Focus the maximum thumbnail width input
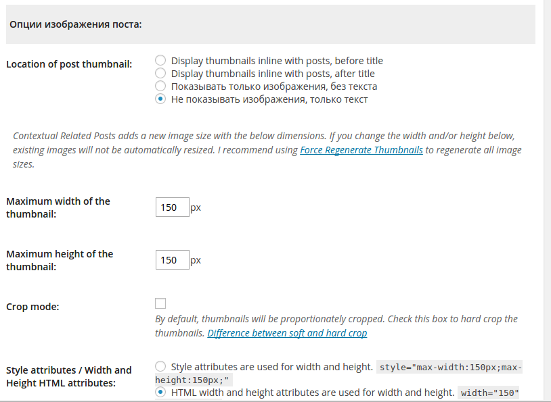Viewport: 551px width, 402px height. [172, 207]
